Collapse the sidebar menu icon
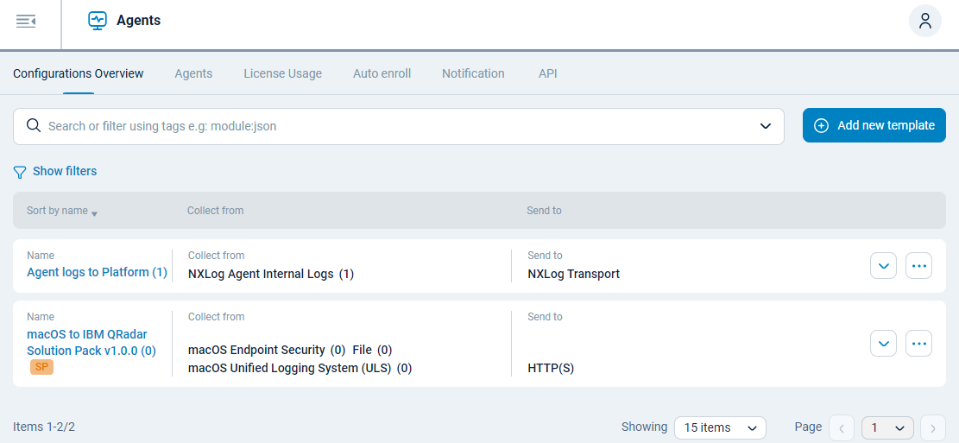The image size is (959, 443). tap(26, 21)
